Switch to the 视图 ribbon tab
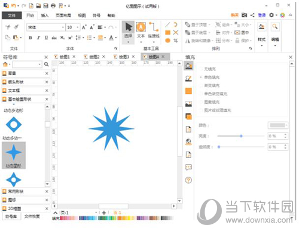The height and width of the screenshot is (231, 299). tap(82, 16)
